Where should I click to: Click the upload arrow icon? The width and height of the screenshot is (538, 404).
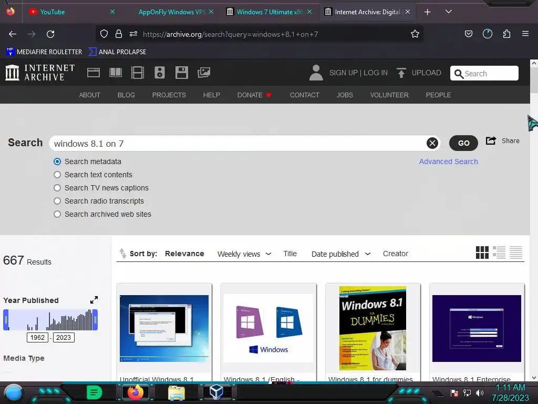401,73
